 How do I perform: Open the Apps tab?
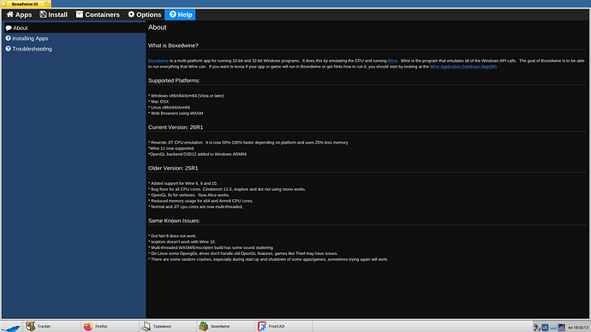coord(19,15)
